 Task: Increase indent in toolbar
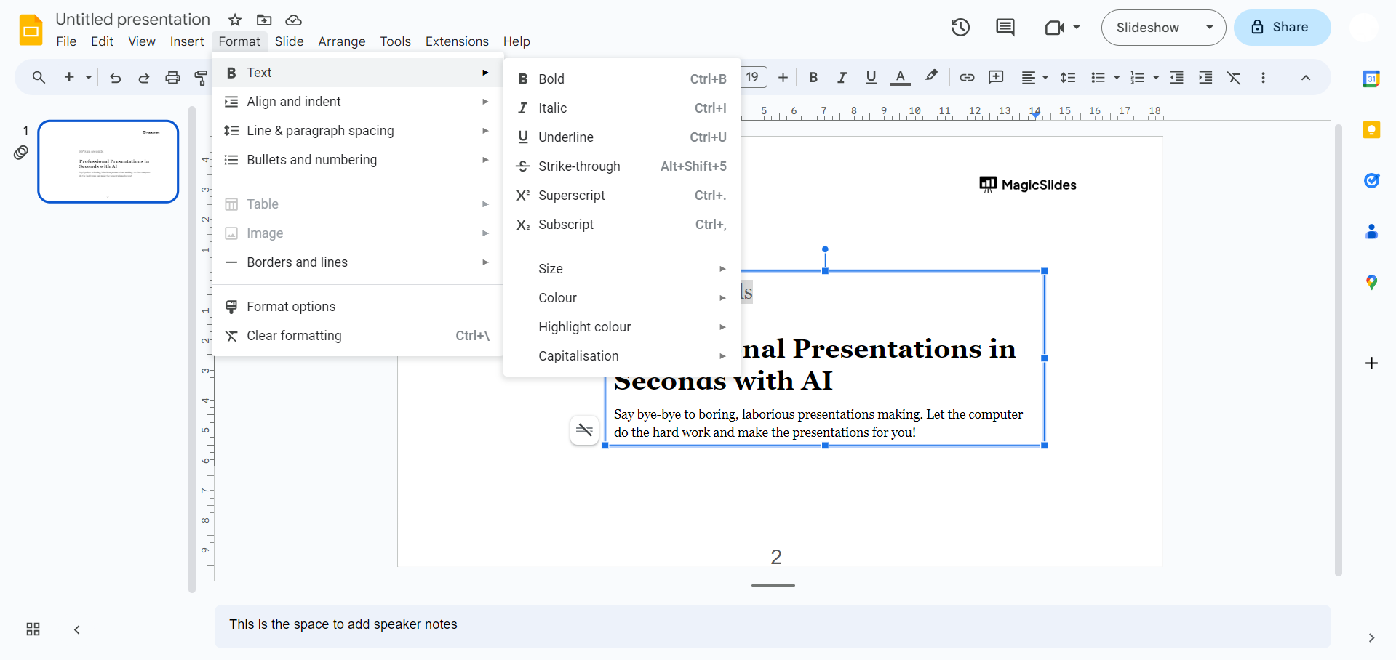(1205, 77)
